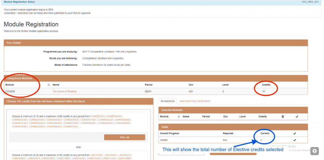This screenshot has height=160, width=324.
Task: Click the SIW_MRG_001 reference link
Action: click(310, 2)
